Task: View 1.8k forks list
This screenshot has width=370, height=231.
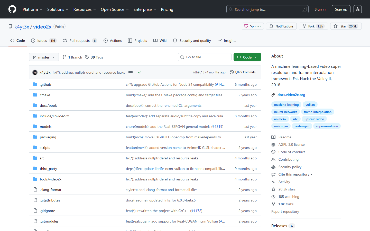Action: [x=282, y=204]
